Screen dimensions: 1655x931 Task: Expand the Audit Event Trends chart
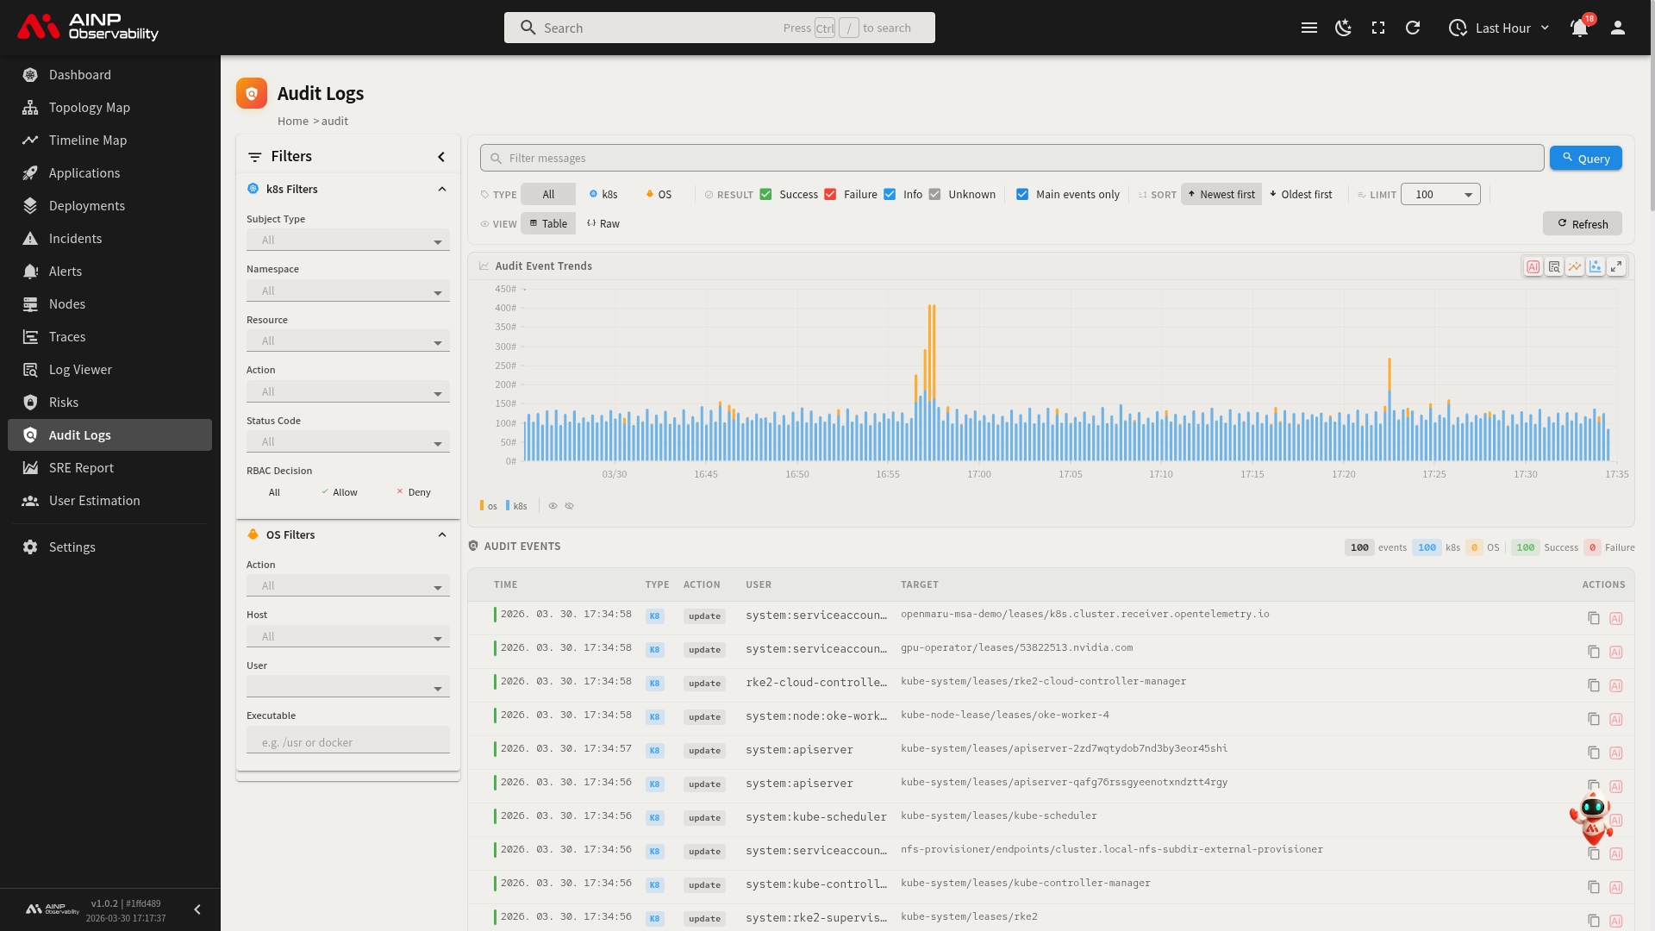(x=1616, y=266)
